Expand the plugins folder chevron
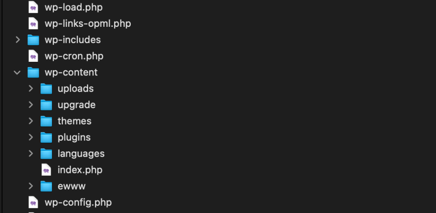Image resolution: width=436 pixels, height=213 pixels. coord(31,137)
